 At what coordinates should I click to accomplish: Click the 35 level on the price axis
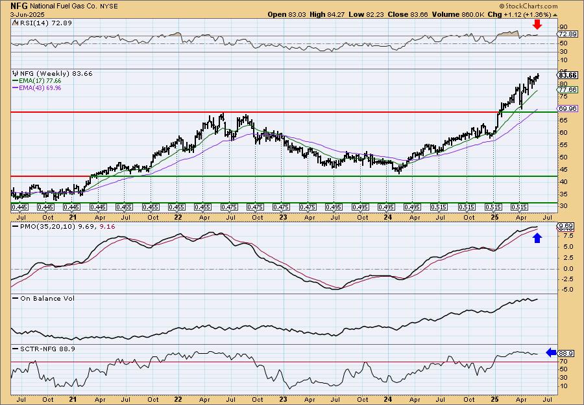coord(563,194)
